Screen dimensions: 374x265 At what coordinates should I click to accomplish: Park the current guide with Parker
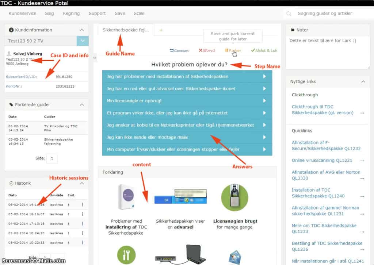tap(233, 50)
